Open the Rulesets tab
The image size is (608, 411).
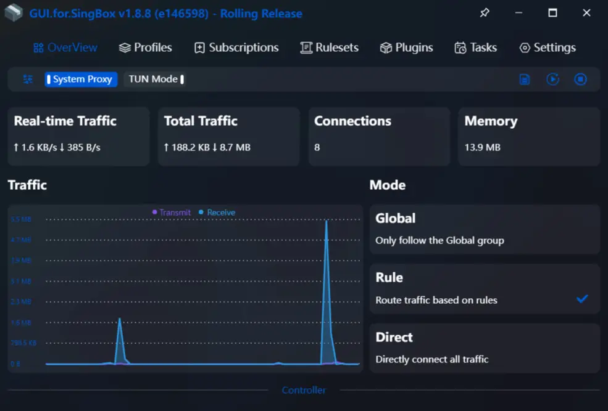329,47
